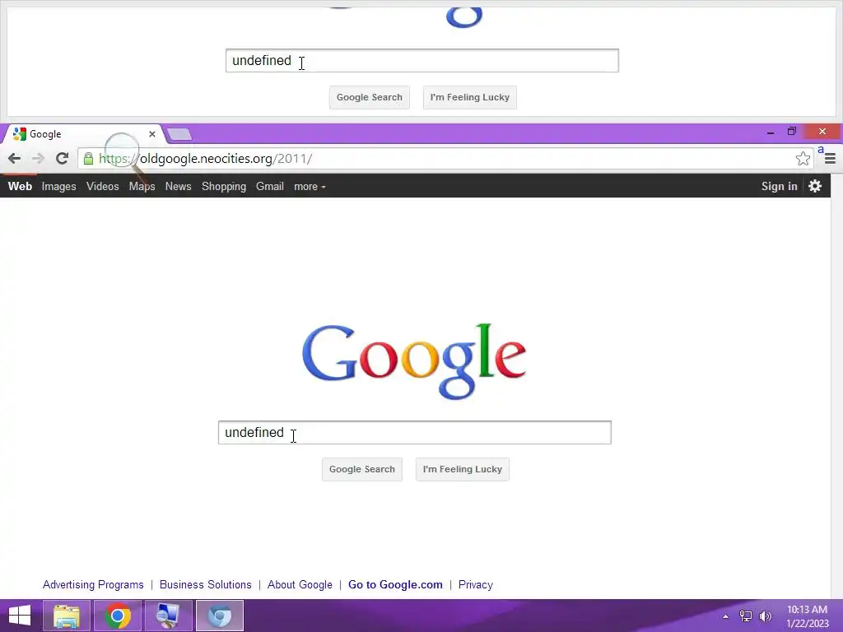Open the Windows Start menu
The width and height of the screenshot is (843, 632).
coord(20,616)
